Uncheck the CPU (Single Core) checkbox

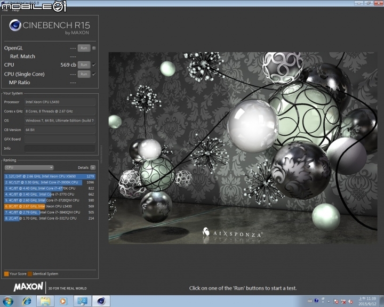(x=94, y=74)
